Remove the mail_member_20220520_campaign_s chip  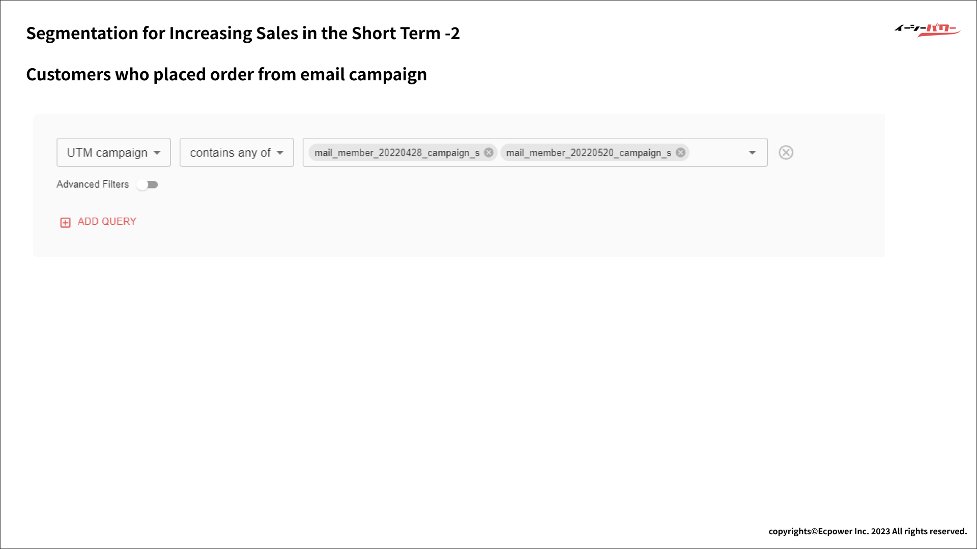tap(680, 152)
